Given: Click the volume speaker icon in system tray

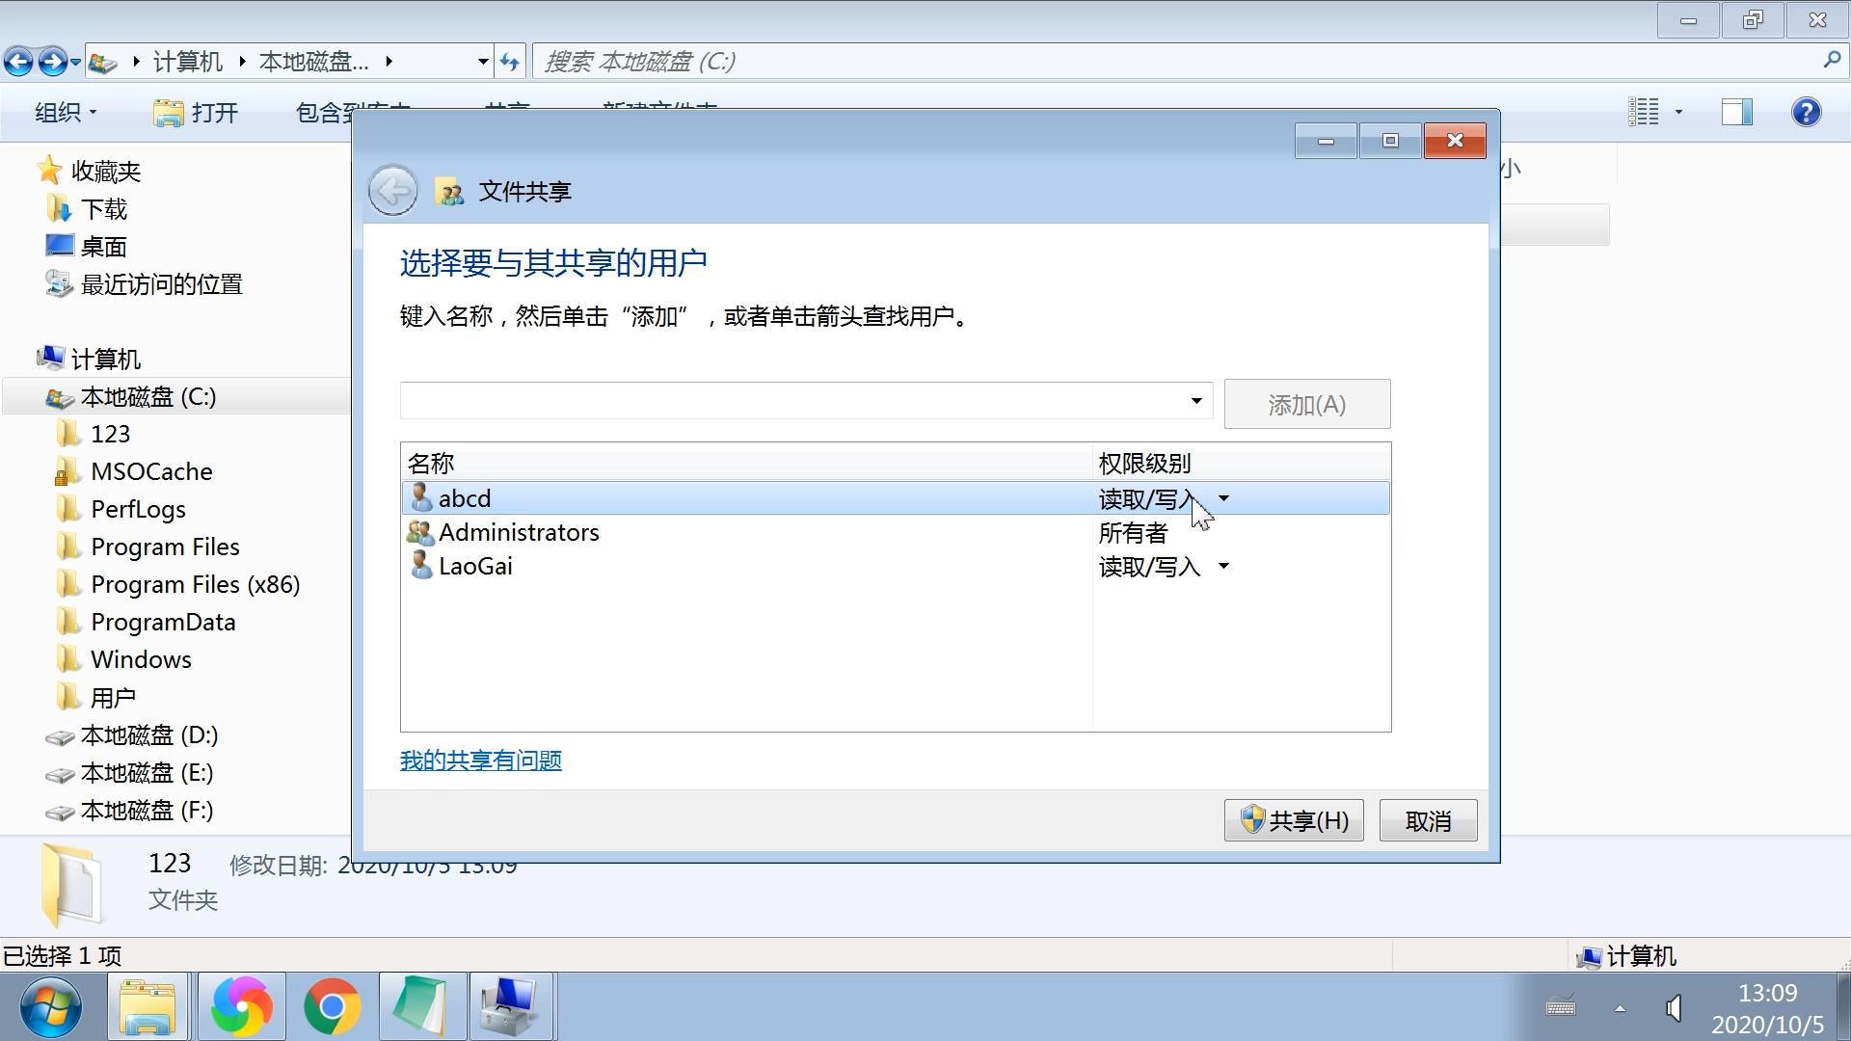Looking at the screenshot, I should point(1673,1008).
